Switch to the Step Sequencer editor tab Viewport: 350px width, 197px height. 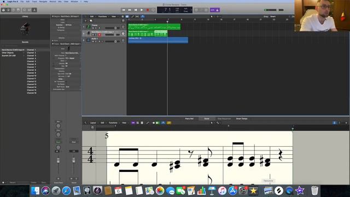click(x=224, y=119)
